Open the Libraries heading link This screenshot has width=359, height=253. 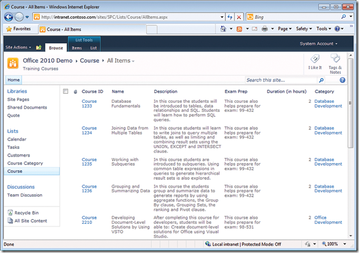[x=17, y=91]
